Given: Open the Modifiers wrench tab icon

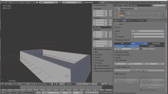Looking at the screenshot, I should coord(134,20).
